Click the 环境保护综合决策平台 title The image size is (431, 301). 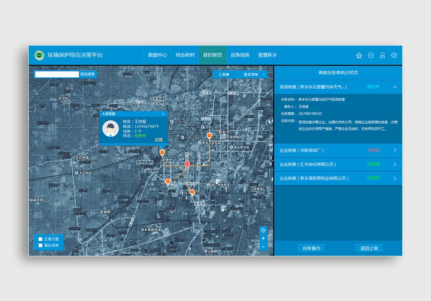tap(75, 55)
